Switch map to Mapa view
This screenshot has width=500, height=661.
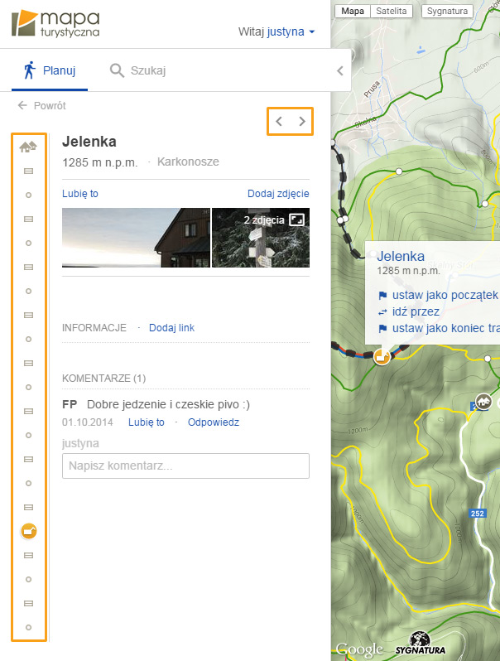pyautogui.click(x=353, y=12)
